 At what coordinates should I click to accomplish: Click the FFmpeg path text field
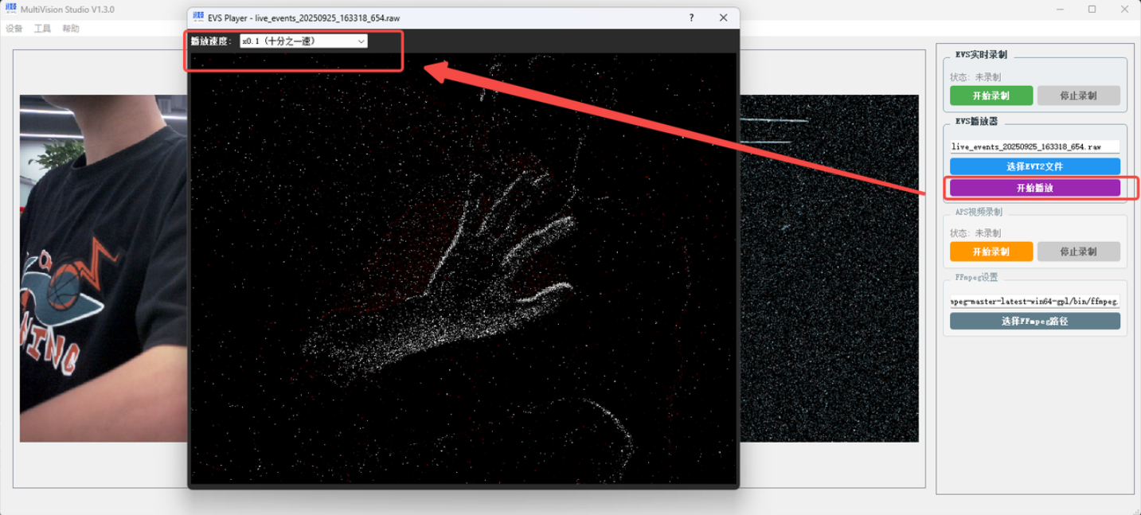point(1034,302)
